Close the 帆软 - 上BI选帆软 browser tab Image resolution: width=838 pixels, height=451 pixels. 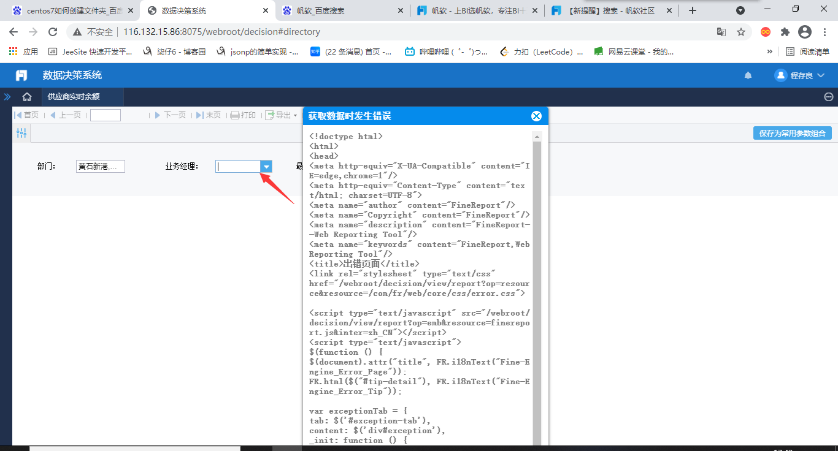(x=534, y=10)
